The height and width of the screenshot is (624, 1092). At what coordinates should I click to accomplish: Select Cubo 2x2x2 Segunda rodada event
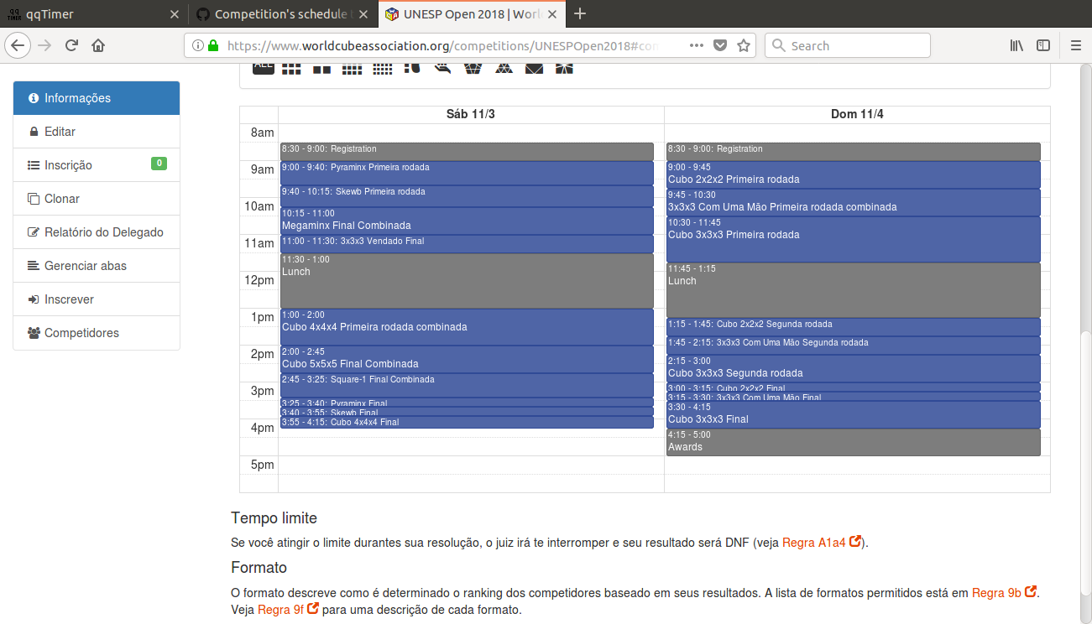[x=854, y=327]
